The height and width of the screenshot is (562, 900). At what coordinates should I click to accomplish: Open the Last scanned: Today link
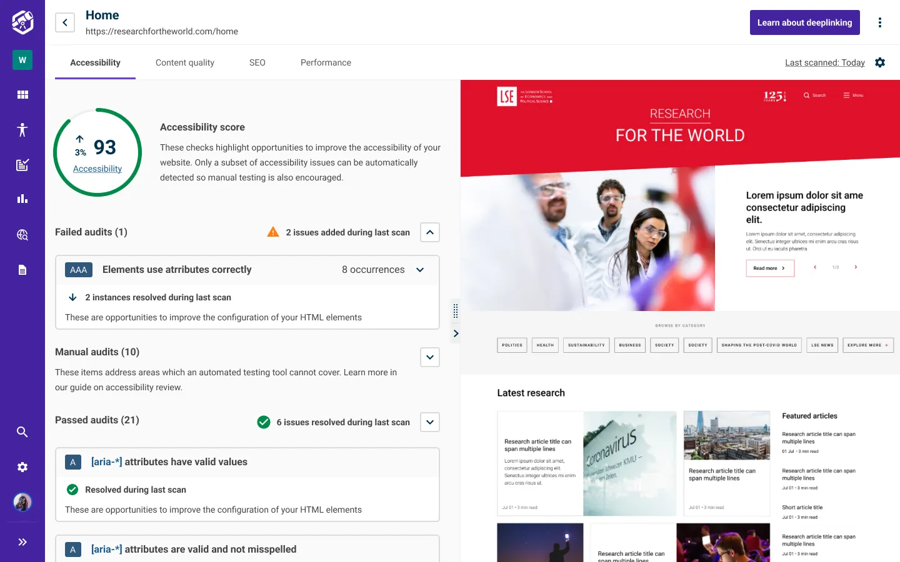(x=824, y=62)
